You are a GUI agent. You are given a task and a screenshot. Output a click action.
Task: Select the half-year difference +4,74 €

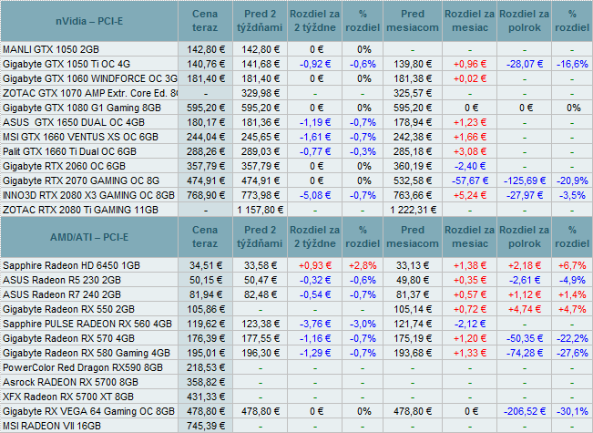click(x=525, y=310)
